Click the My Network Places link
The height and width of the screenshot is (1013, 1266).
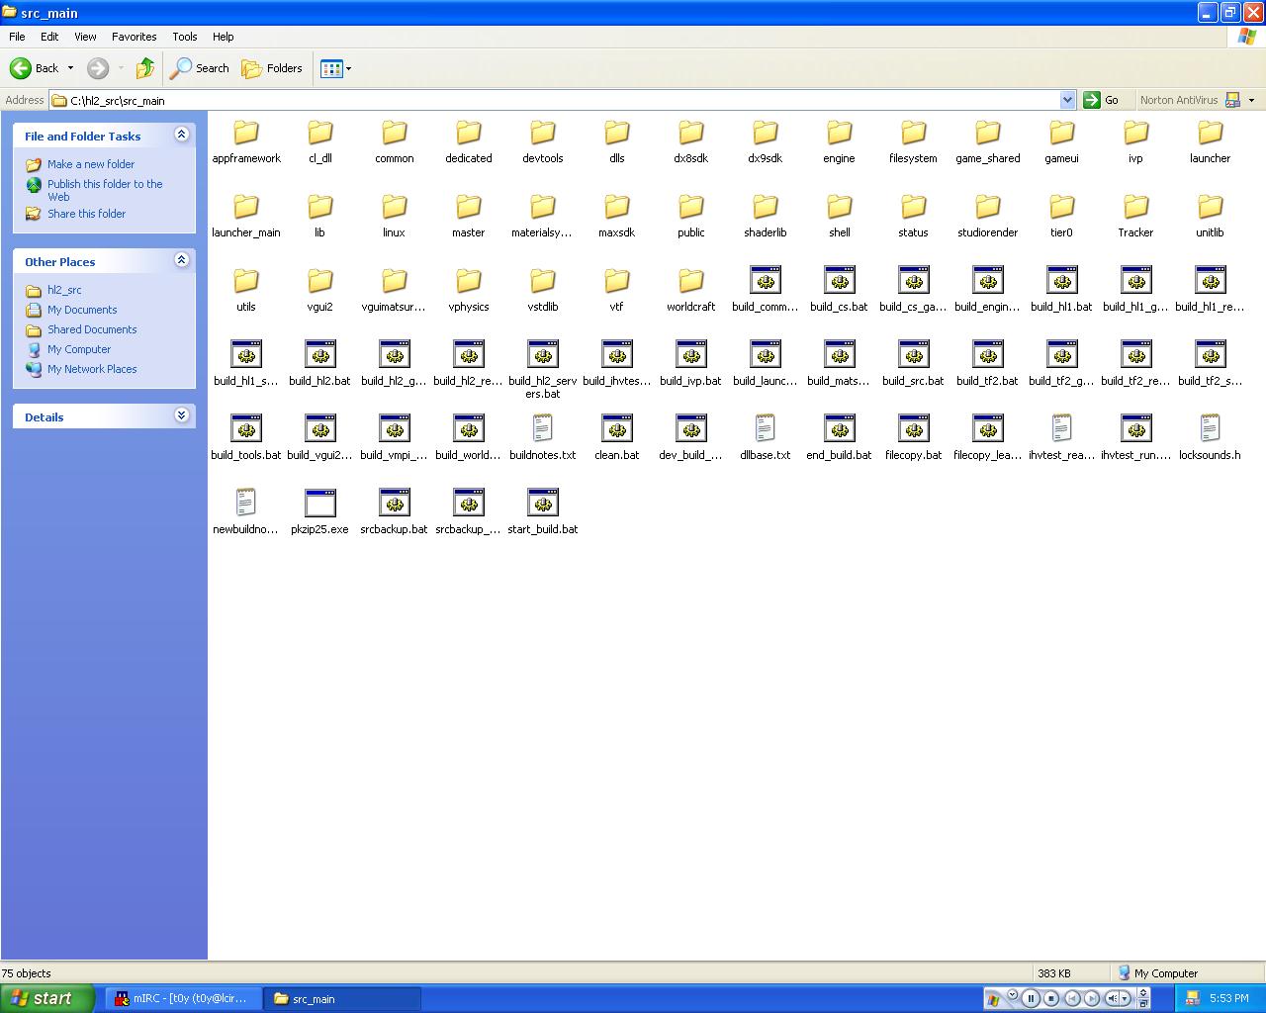click(x=92, y=369)
